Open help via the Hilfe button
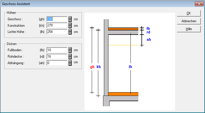 (189, 29)
